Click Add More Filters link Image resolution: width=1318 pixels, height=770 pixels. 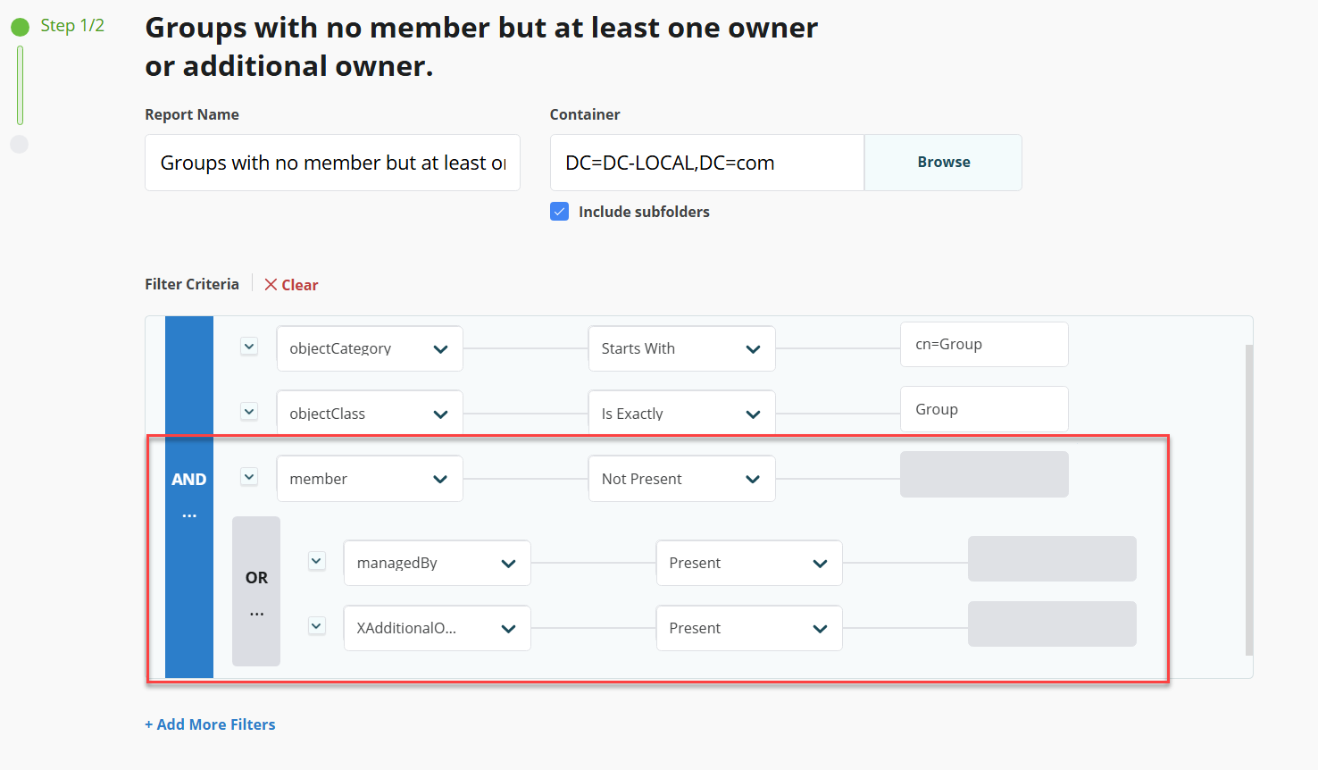pyautogui.click(x=210, y=724)
